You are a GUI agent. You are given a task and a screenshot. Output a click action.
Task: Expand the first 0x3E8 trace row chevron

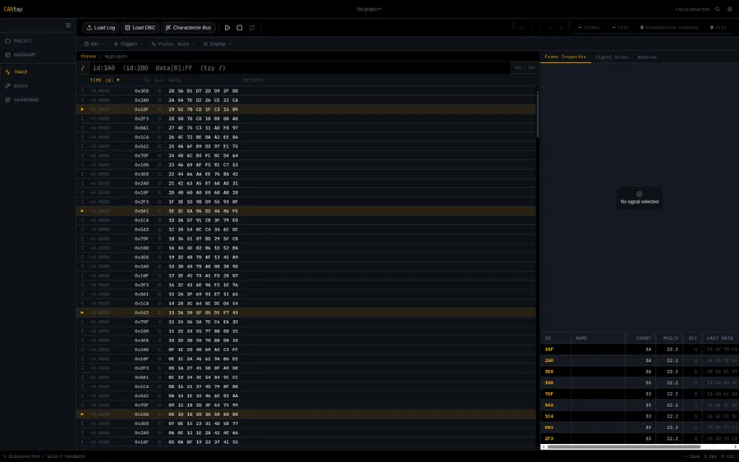click(82, 91)
